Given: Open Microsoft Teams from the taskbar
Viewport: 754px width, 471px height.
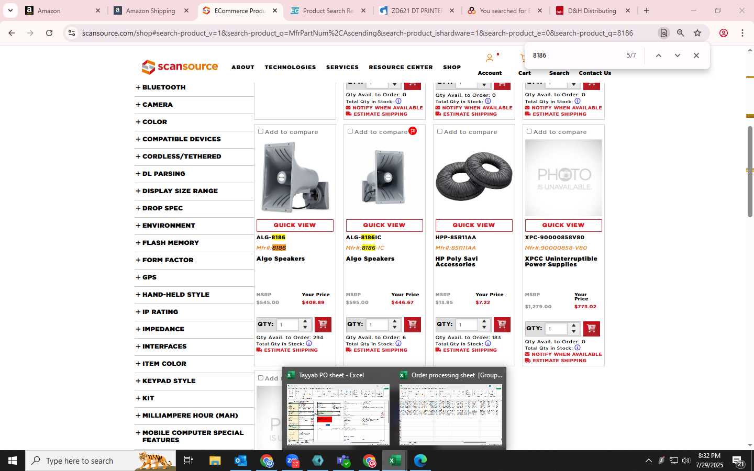Looking at the screenshot, I should (343, 461).
